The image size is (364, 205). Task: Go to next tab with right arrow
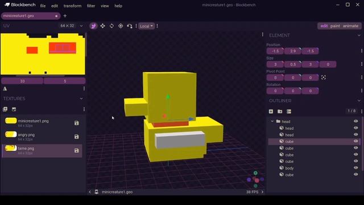[x=263, y=192]
